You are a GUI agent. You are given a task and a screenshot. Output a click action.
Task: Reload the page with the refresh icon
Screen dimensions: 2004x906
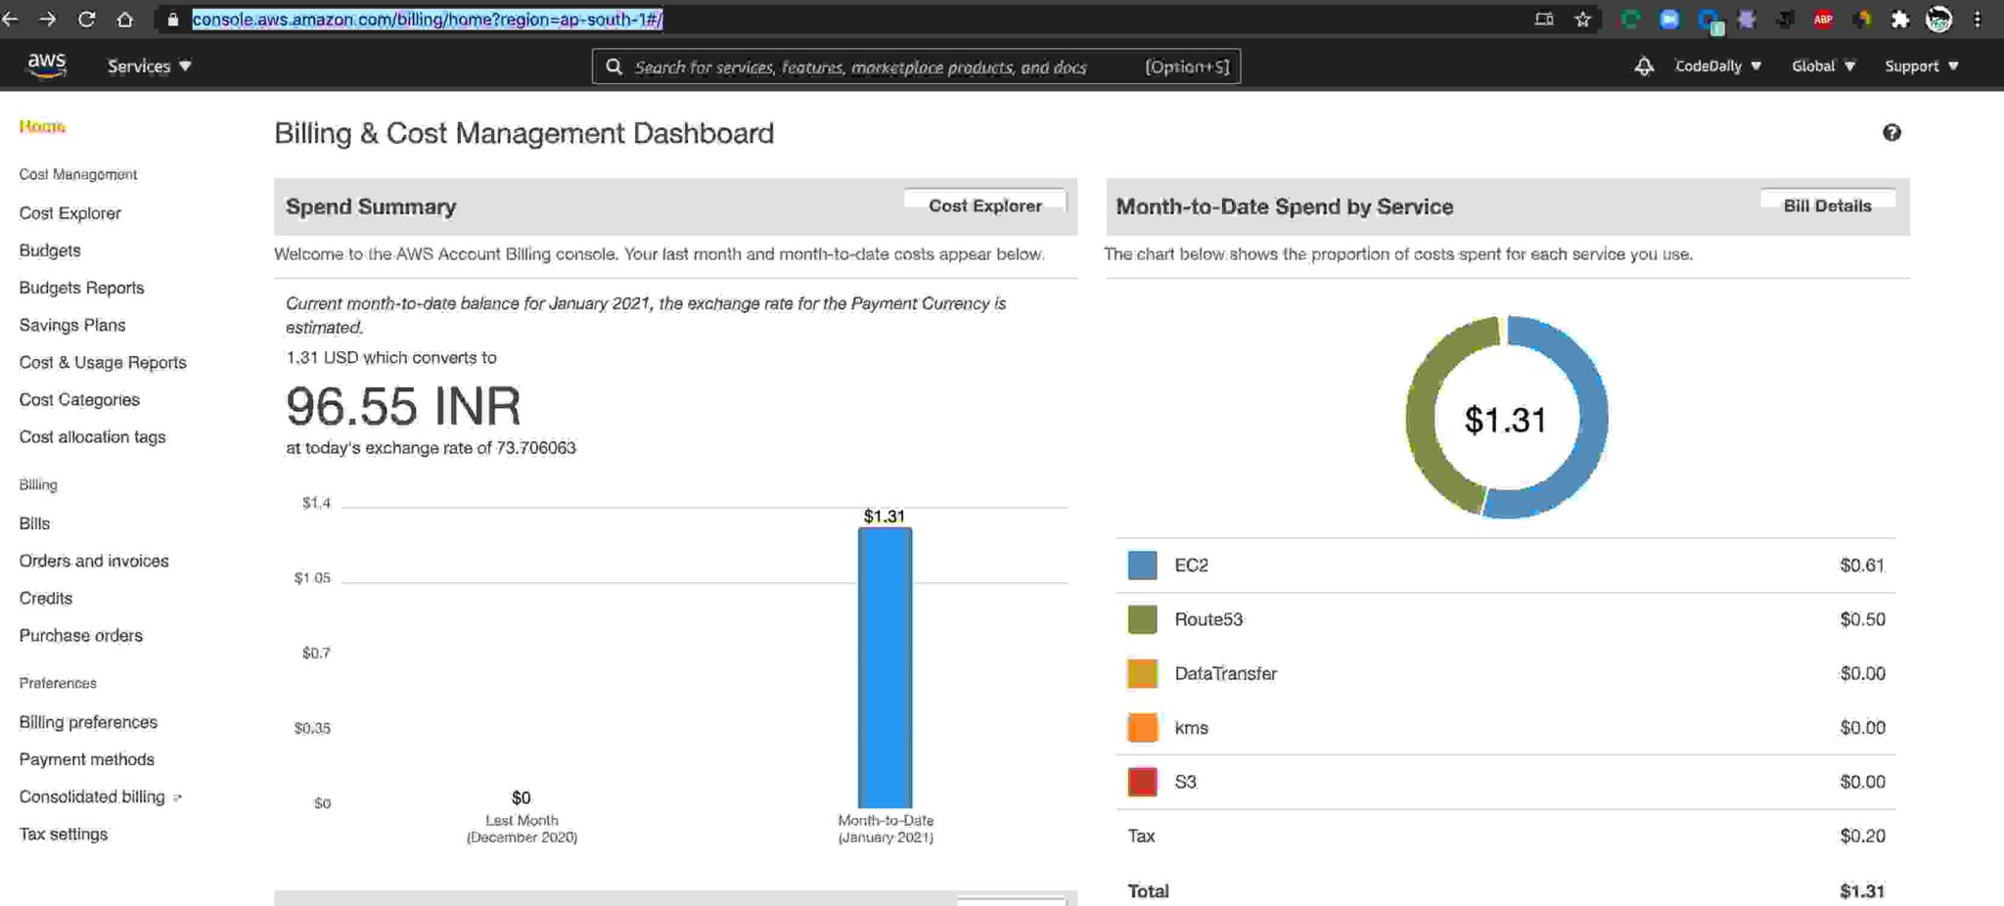(x=86, y=20)
